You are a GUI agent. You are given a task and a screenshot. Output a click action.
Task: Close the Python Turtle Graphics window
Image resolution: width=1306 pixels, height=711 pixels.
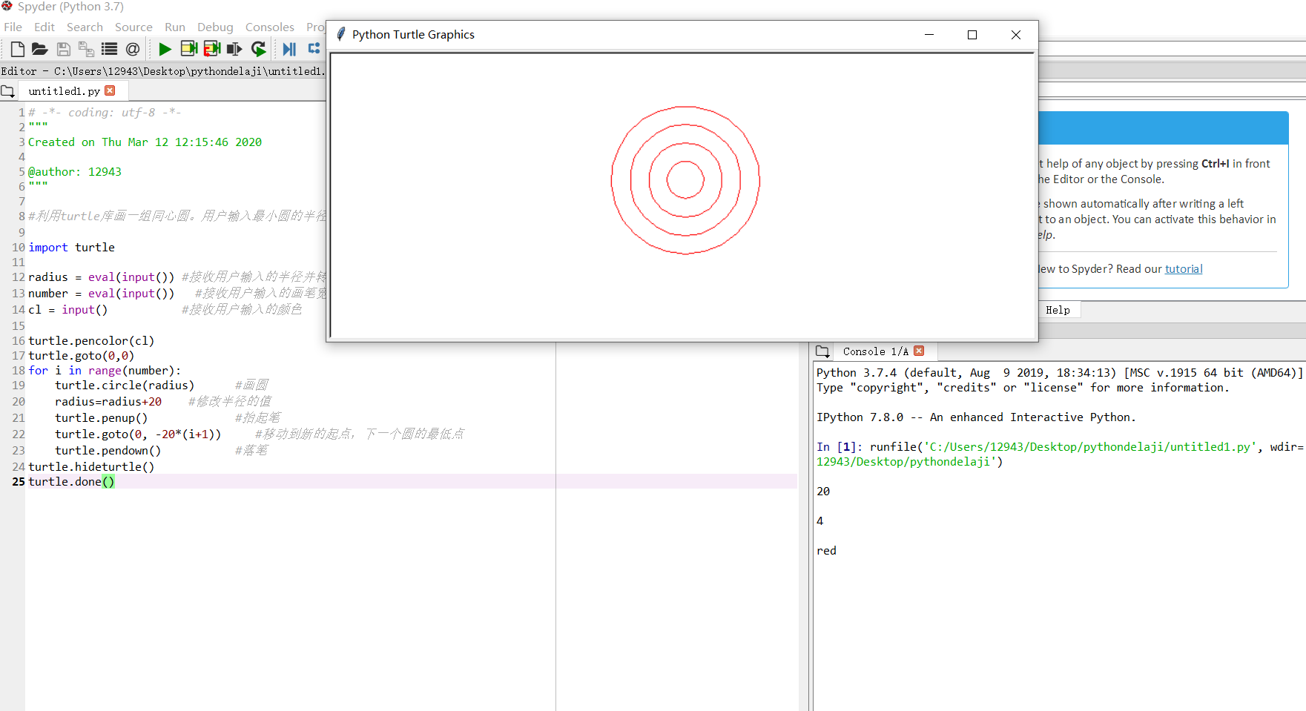1016,35
